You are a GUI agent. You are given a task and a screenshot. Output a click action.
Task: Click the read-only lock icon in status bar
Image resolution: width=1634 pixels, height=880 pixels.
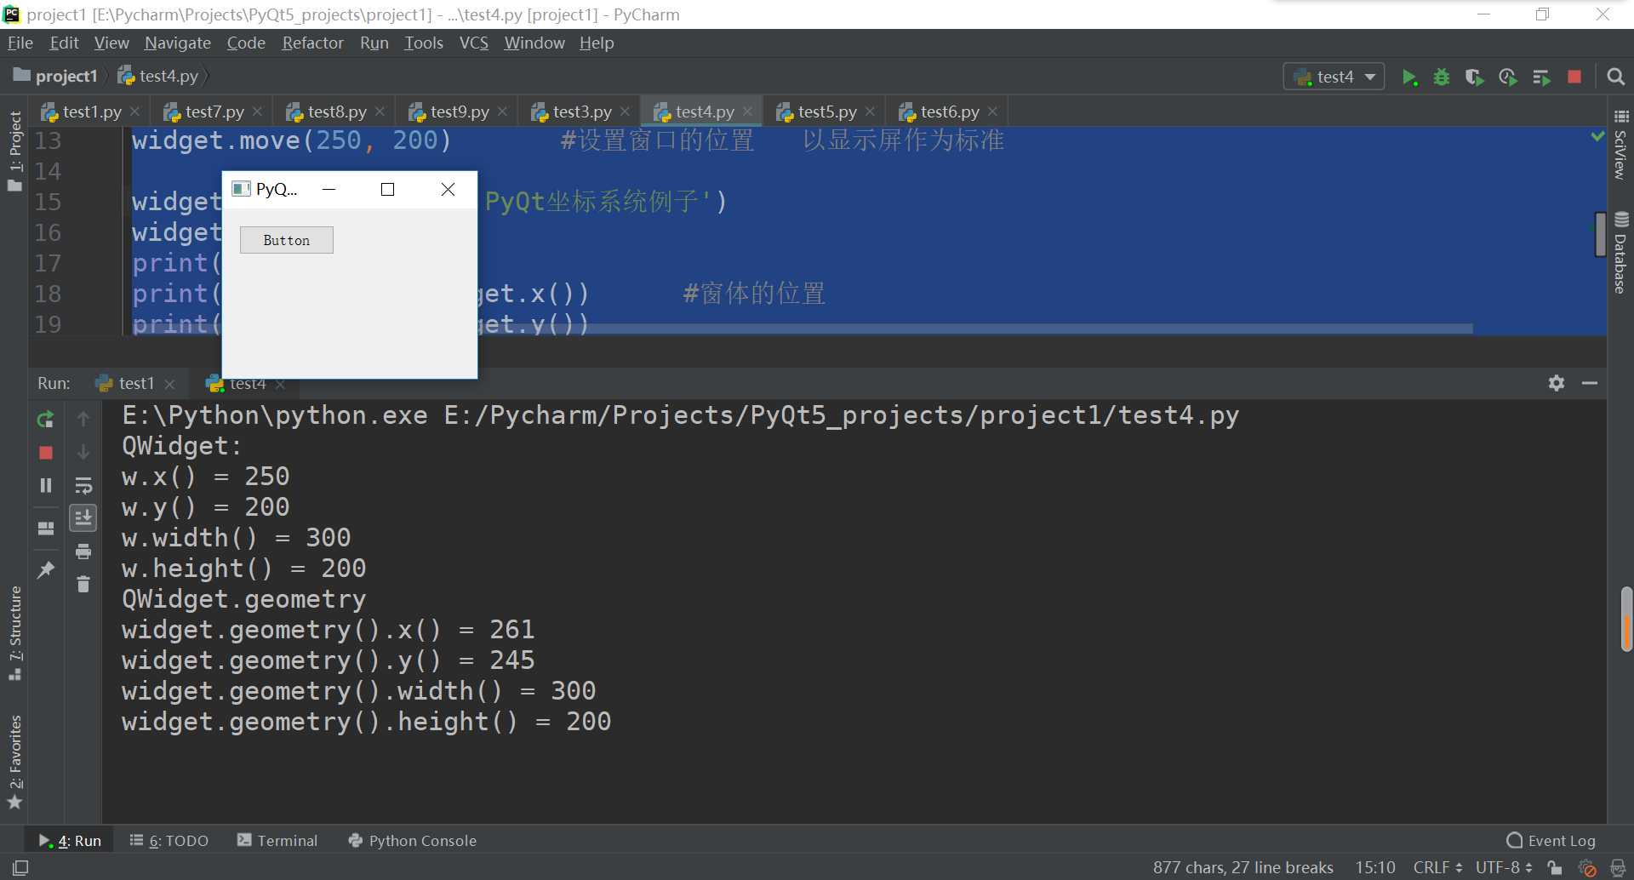click(1555, 868)
